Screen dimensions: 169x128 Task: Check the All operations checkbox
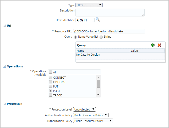(51, 72)
